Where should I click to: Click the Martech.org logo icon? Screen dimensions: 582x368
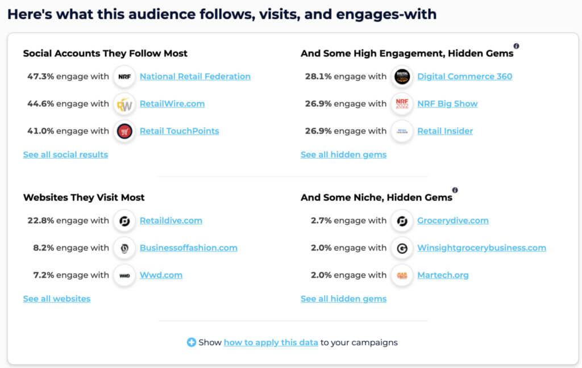coord(402,275)
